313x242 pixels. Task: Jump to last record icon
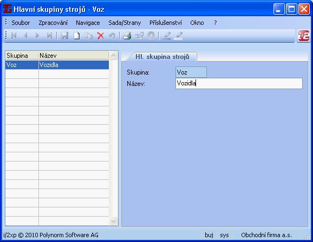(x=49, y=36)
